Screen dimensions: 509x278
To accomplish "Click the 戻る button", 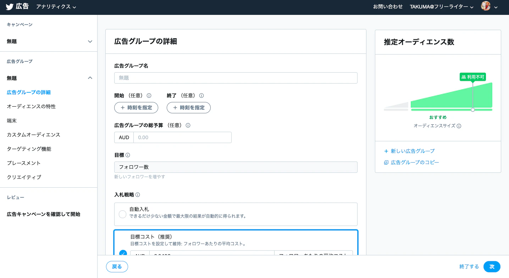I will (117, 267).
